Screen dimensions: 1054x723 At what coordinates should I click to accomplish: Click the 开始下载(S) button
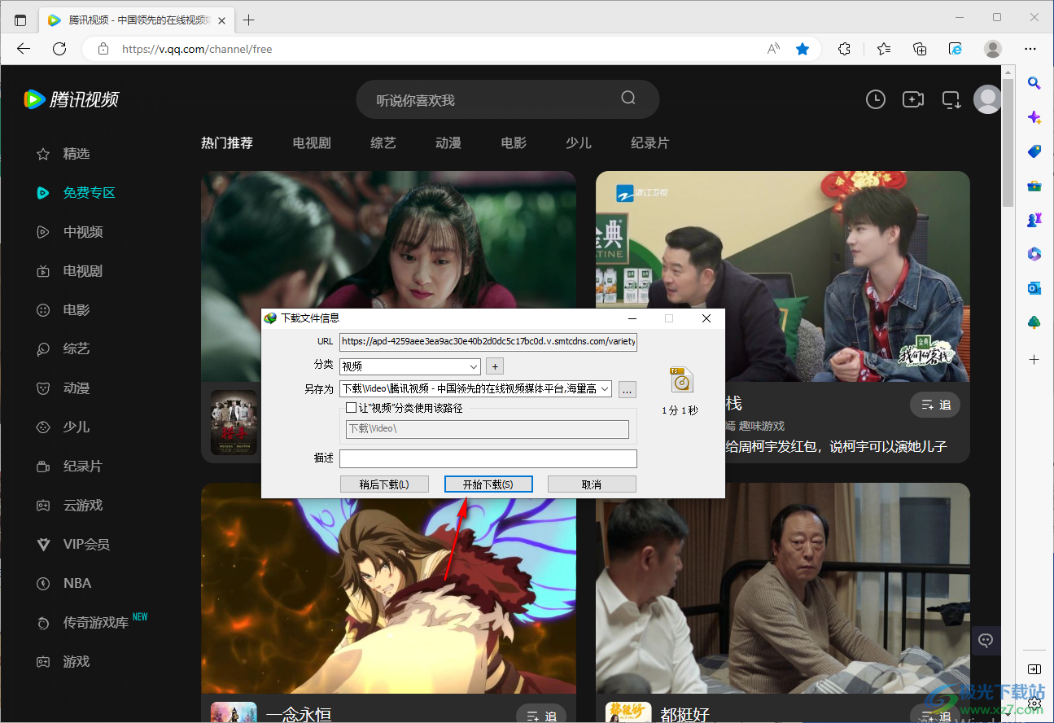488,484
